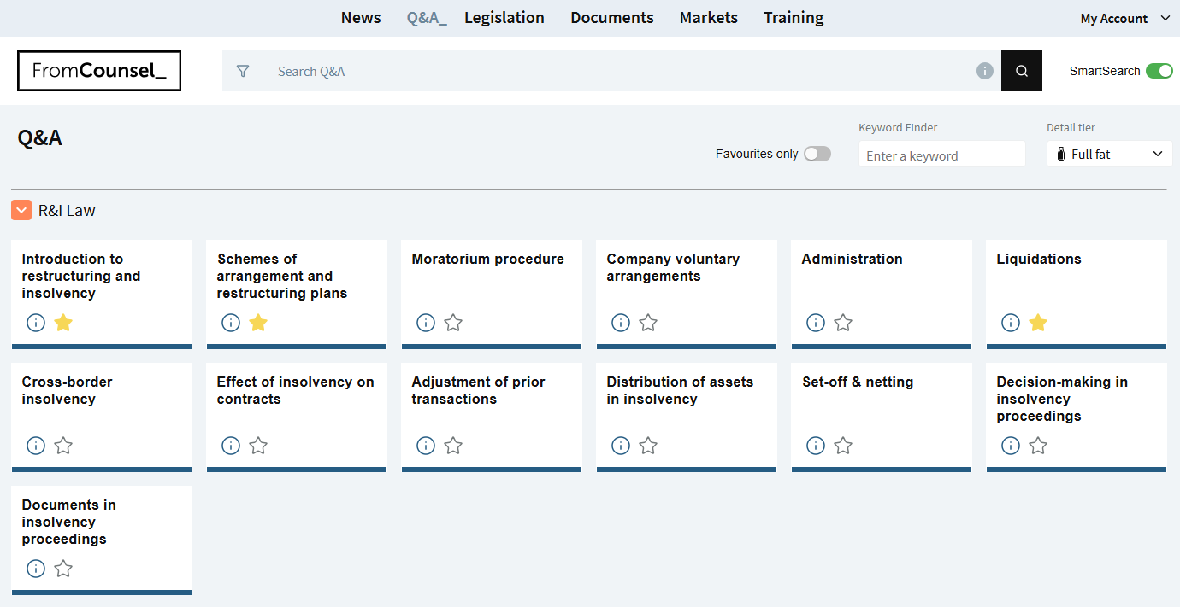Star the Cross-border insolvency card

[63, 446]
